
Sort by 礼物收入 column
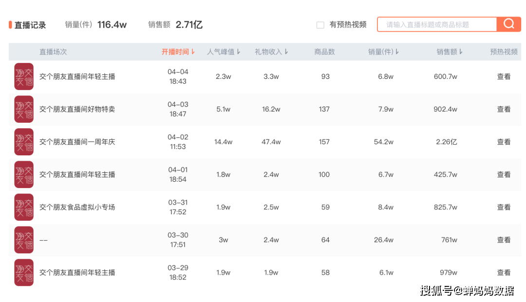click(x=271, y=52)
